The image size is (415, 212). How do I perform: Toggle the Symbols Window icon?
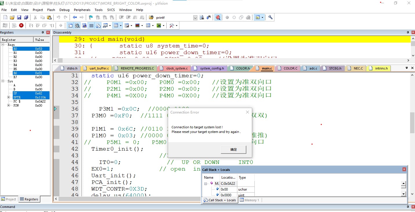click(x=84, y=25)
